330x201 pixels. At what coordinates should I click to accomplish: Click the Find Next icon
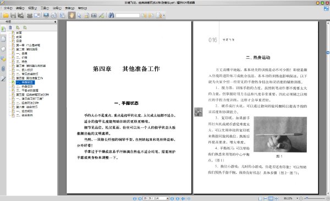[151, 15]
